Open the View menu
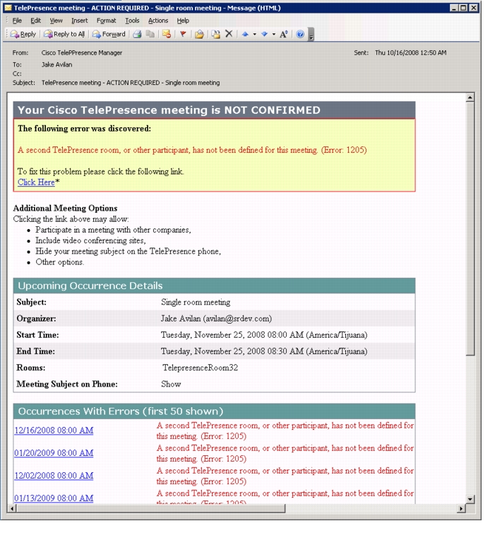This screenshot has height=533, width=495. (56, 20)
